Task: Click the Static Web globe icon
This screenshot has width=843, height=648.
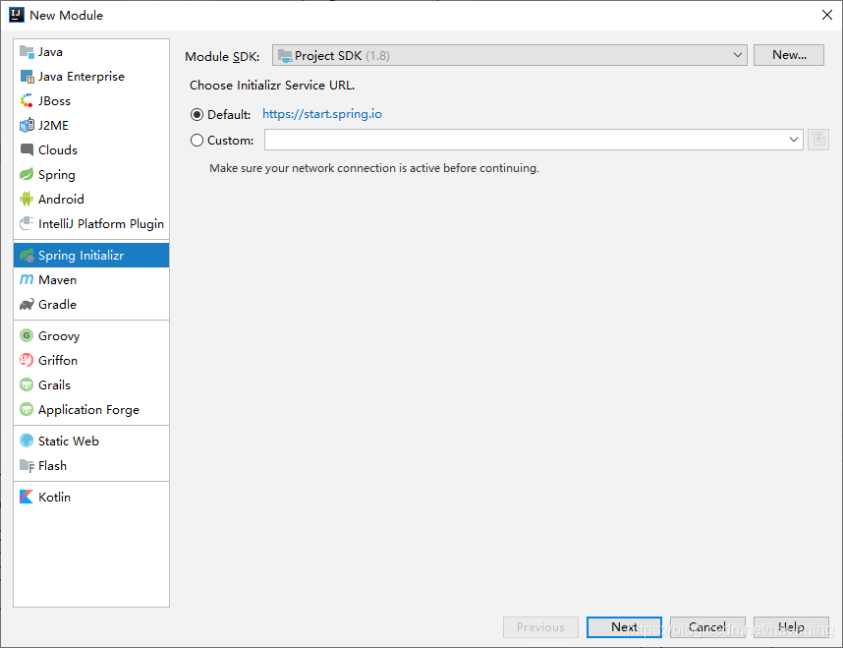Action: pyautogui.click(x=27, y=441)
